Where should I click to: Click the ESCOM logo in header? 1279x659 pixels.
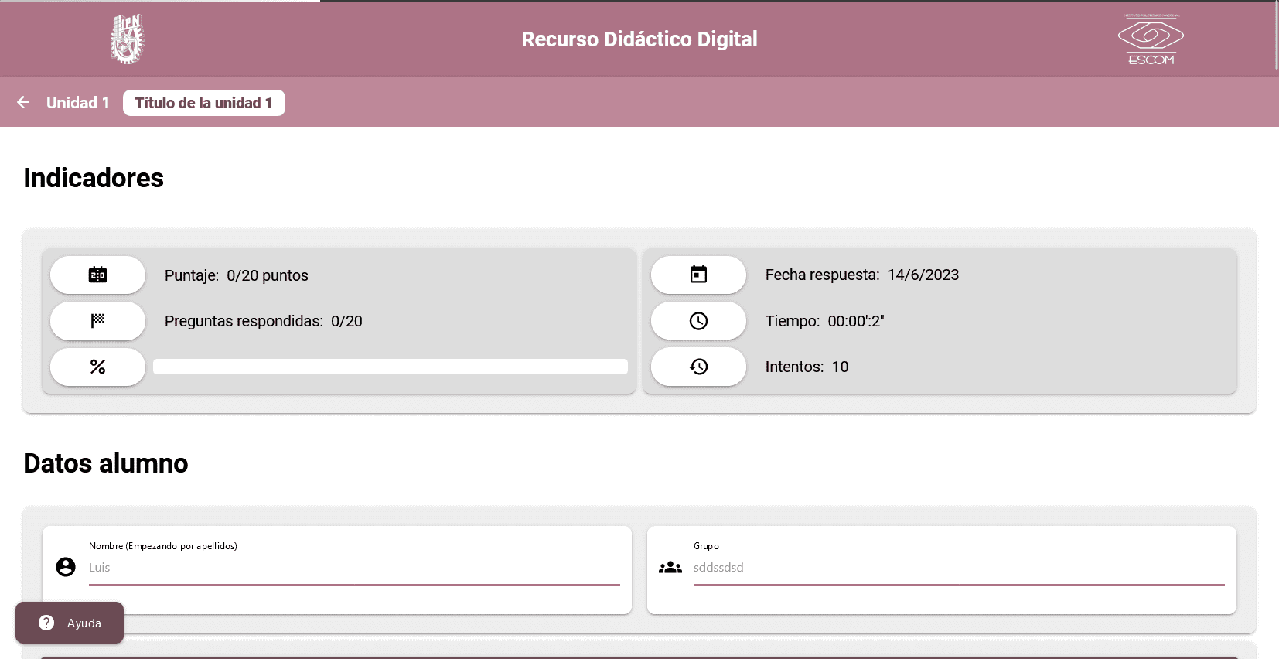click(1151, 39)
